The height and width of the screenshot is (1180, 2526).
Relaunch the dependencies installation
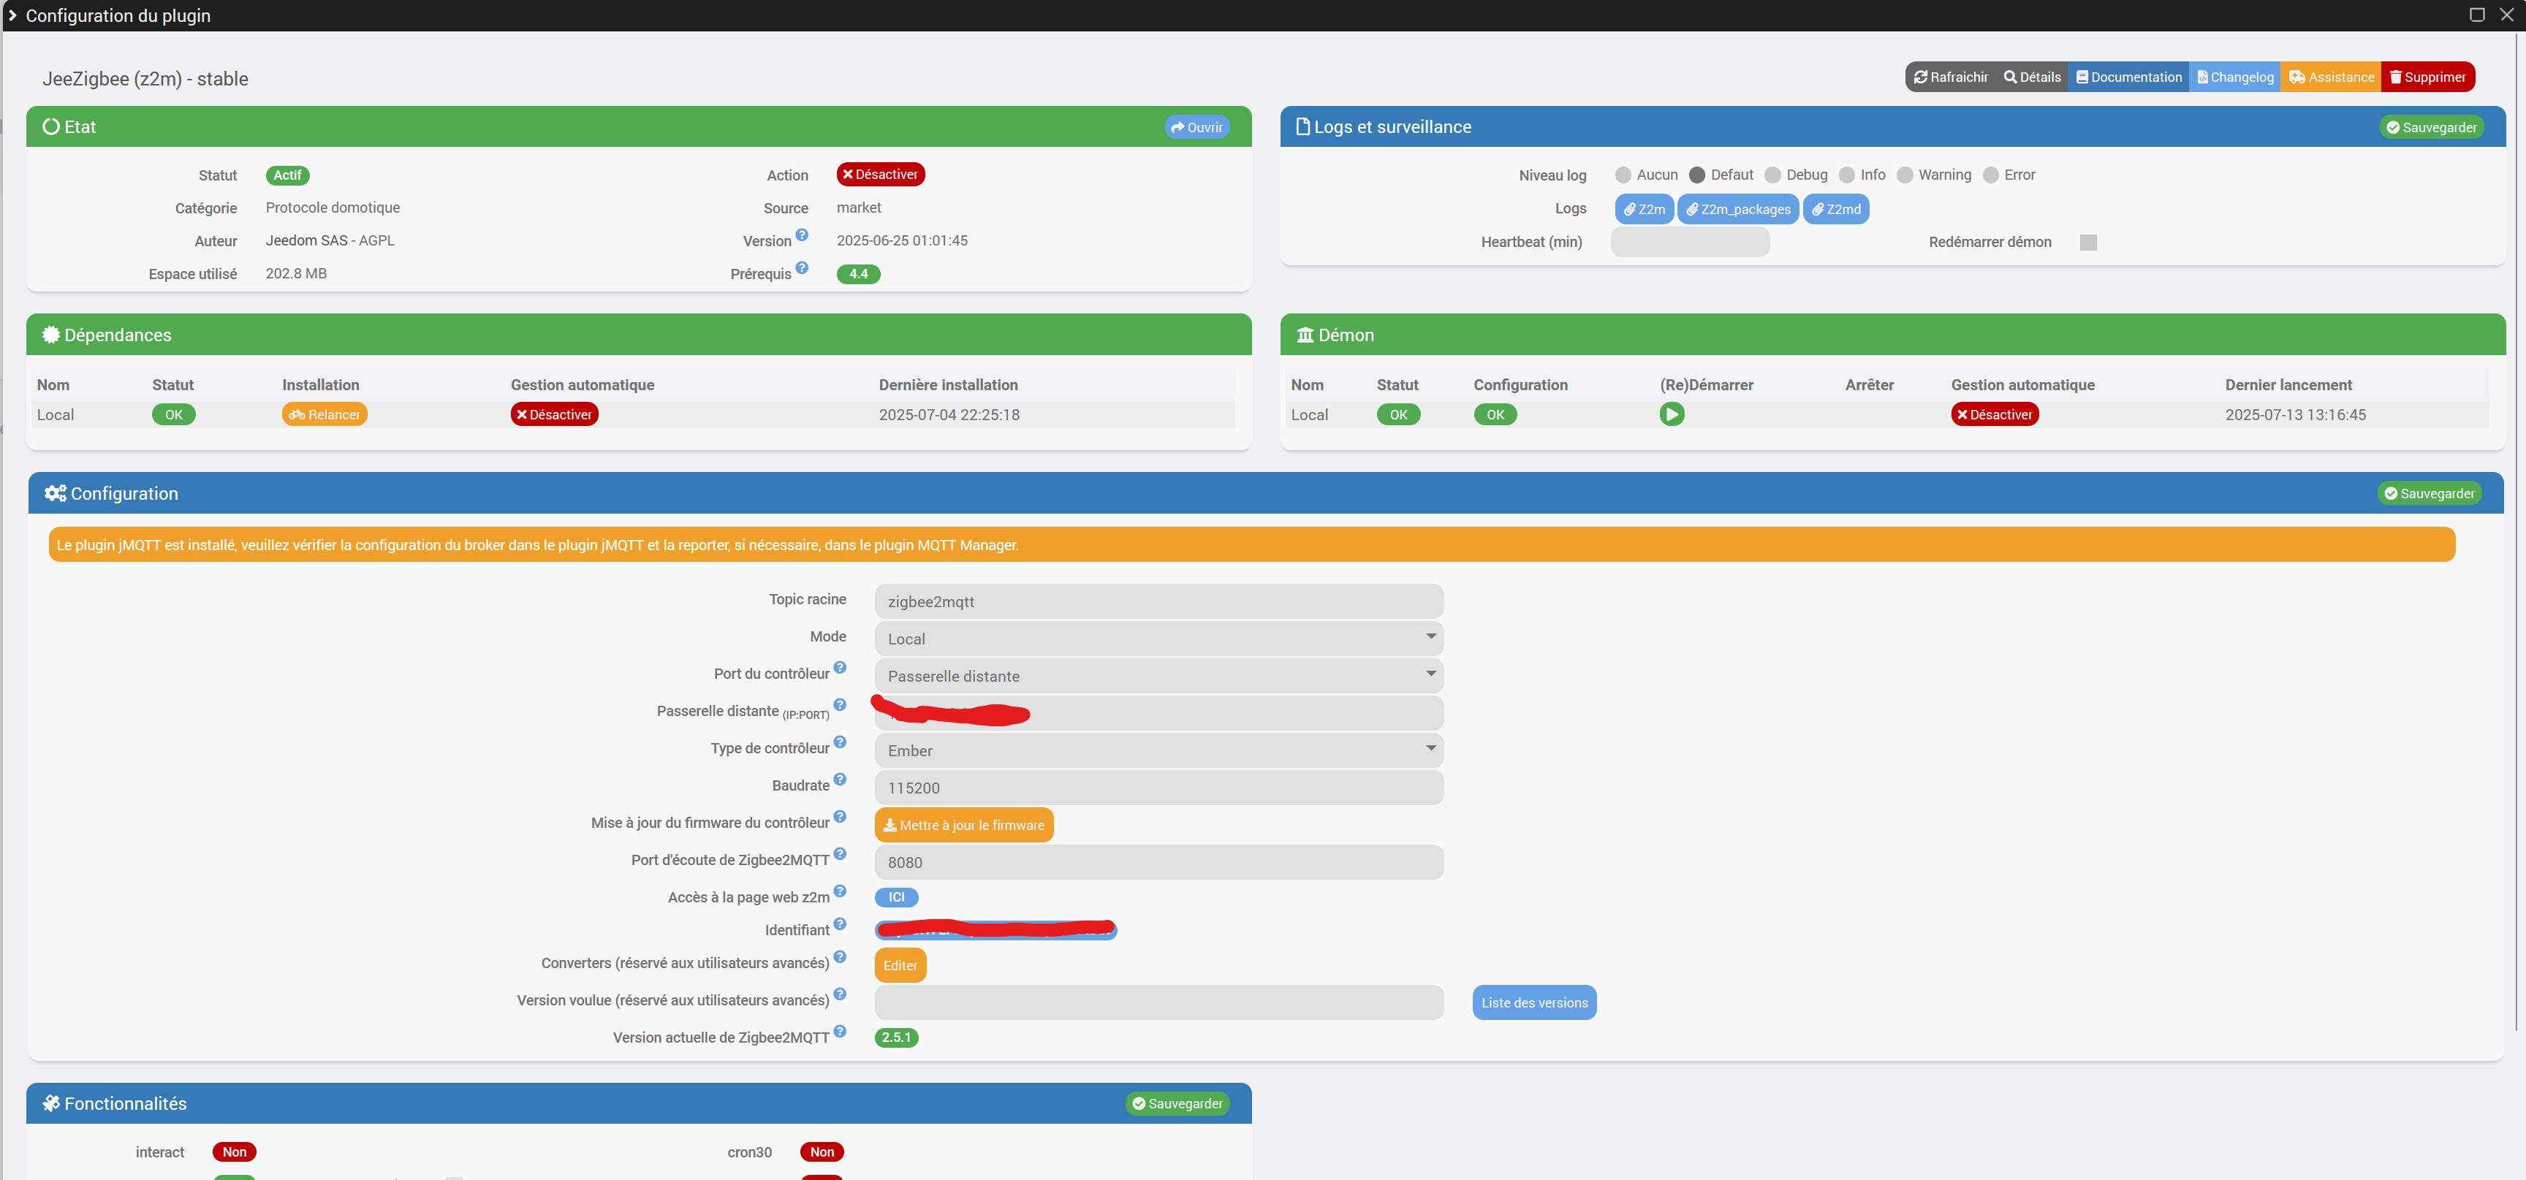pyautogui.click(x=325, y=414)
